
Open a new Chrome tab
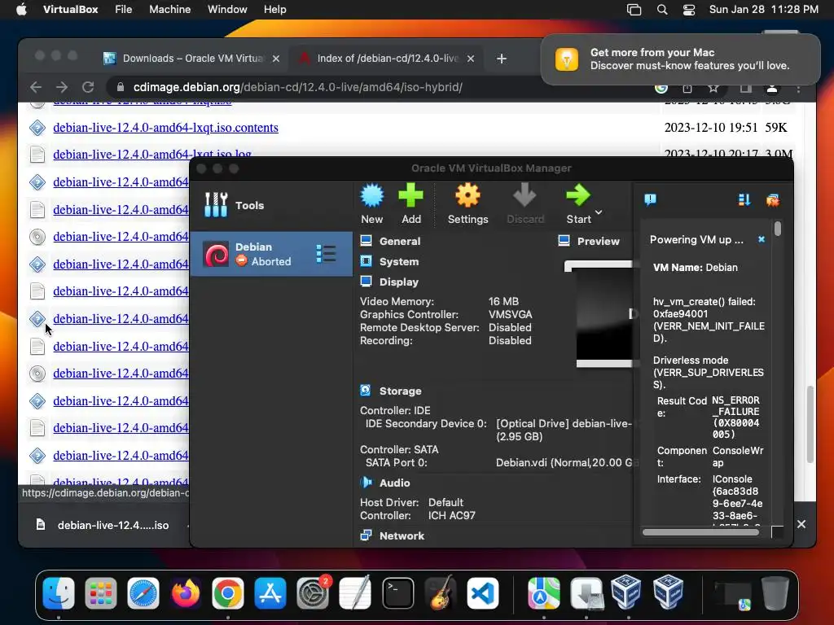(501, 59)
